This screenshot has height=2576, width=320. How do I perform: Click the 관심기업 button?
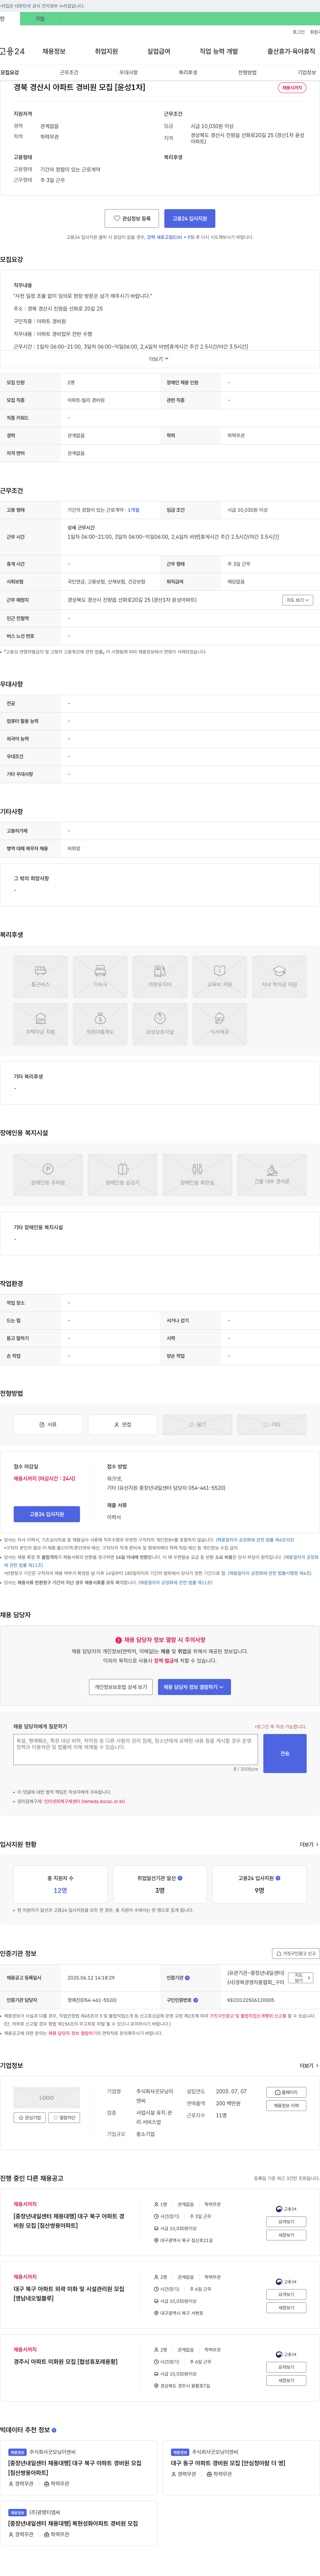[30, 2117]
